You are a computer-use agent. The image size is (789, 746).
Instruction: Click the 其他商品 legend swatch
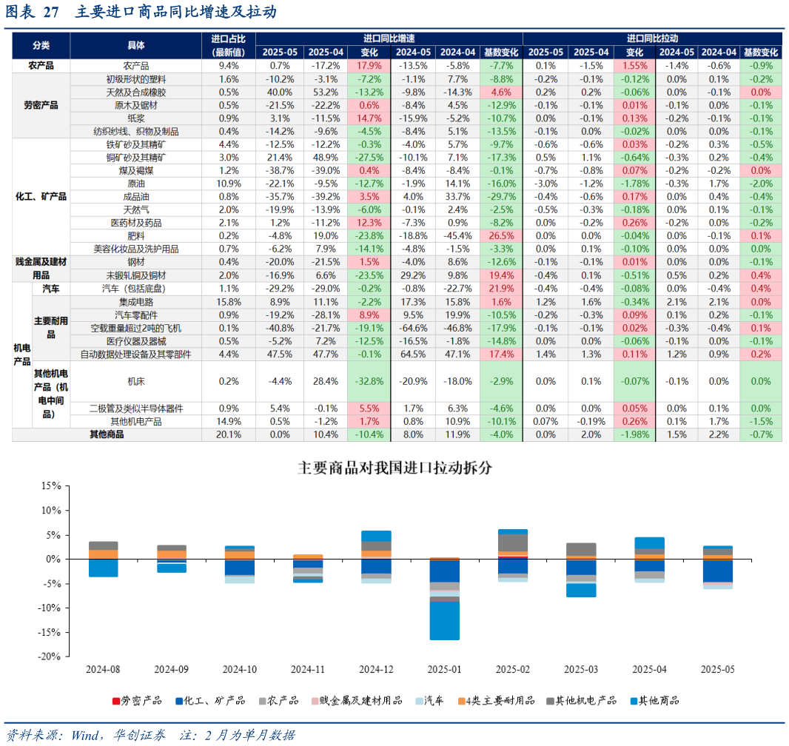(x=633, y=701)
